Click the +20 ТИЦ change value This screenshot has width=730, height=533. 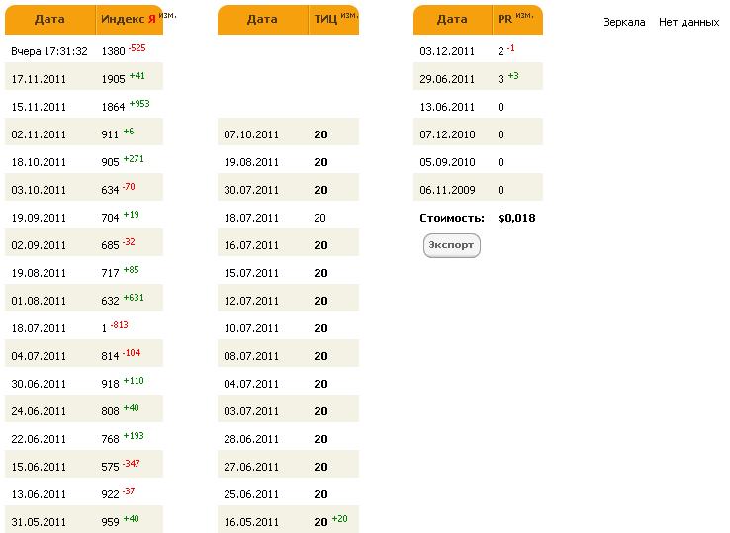coord(339,519)
